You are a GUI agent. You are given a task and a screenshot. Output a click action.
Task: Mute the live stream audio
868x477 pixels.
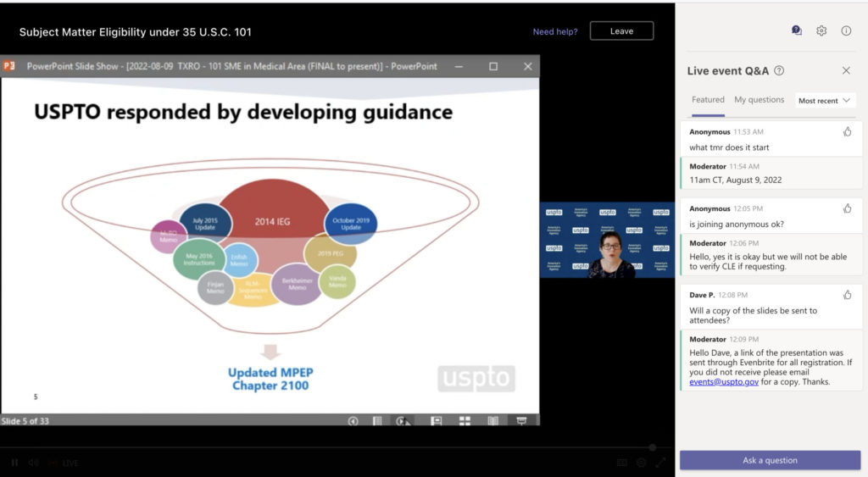tap(34, 463)
